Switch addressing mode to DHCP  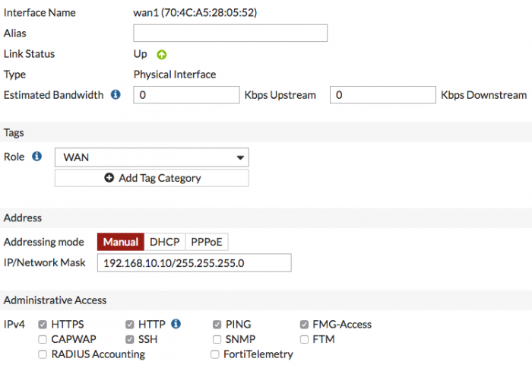[x=164, y=242]
